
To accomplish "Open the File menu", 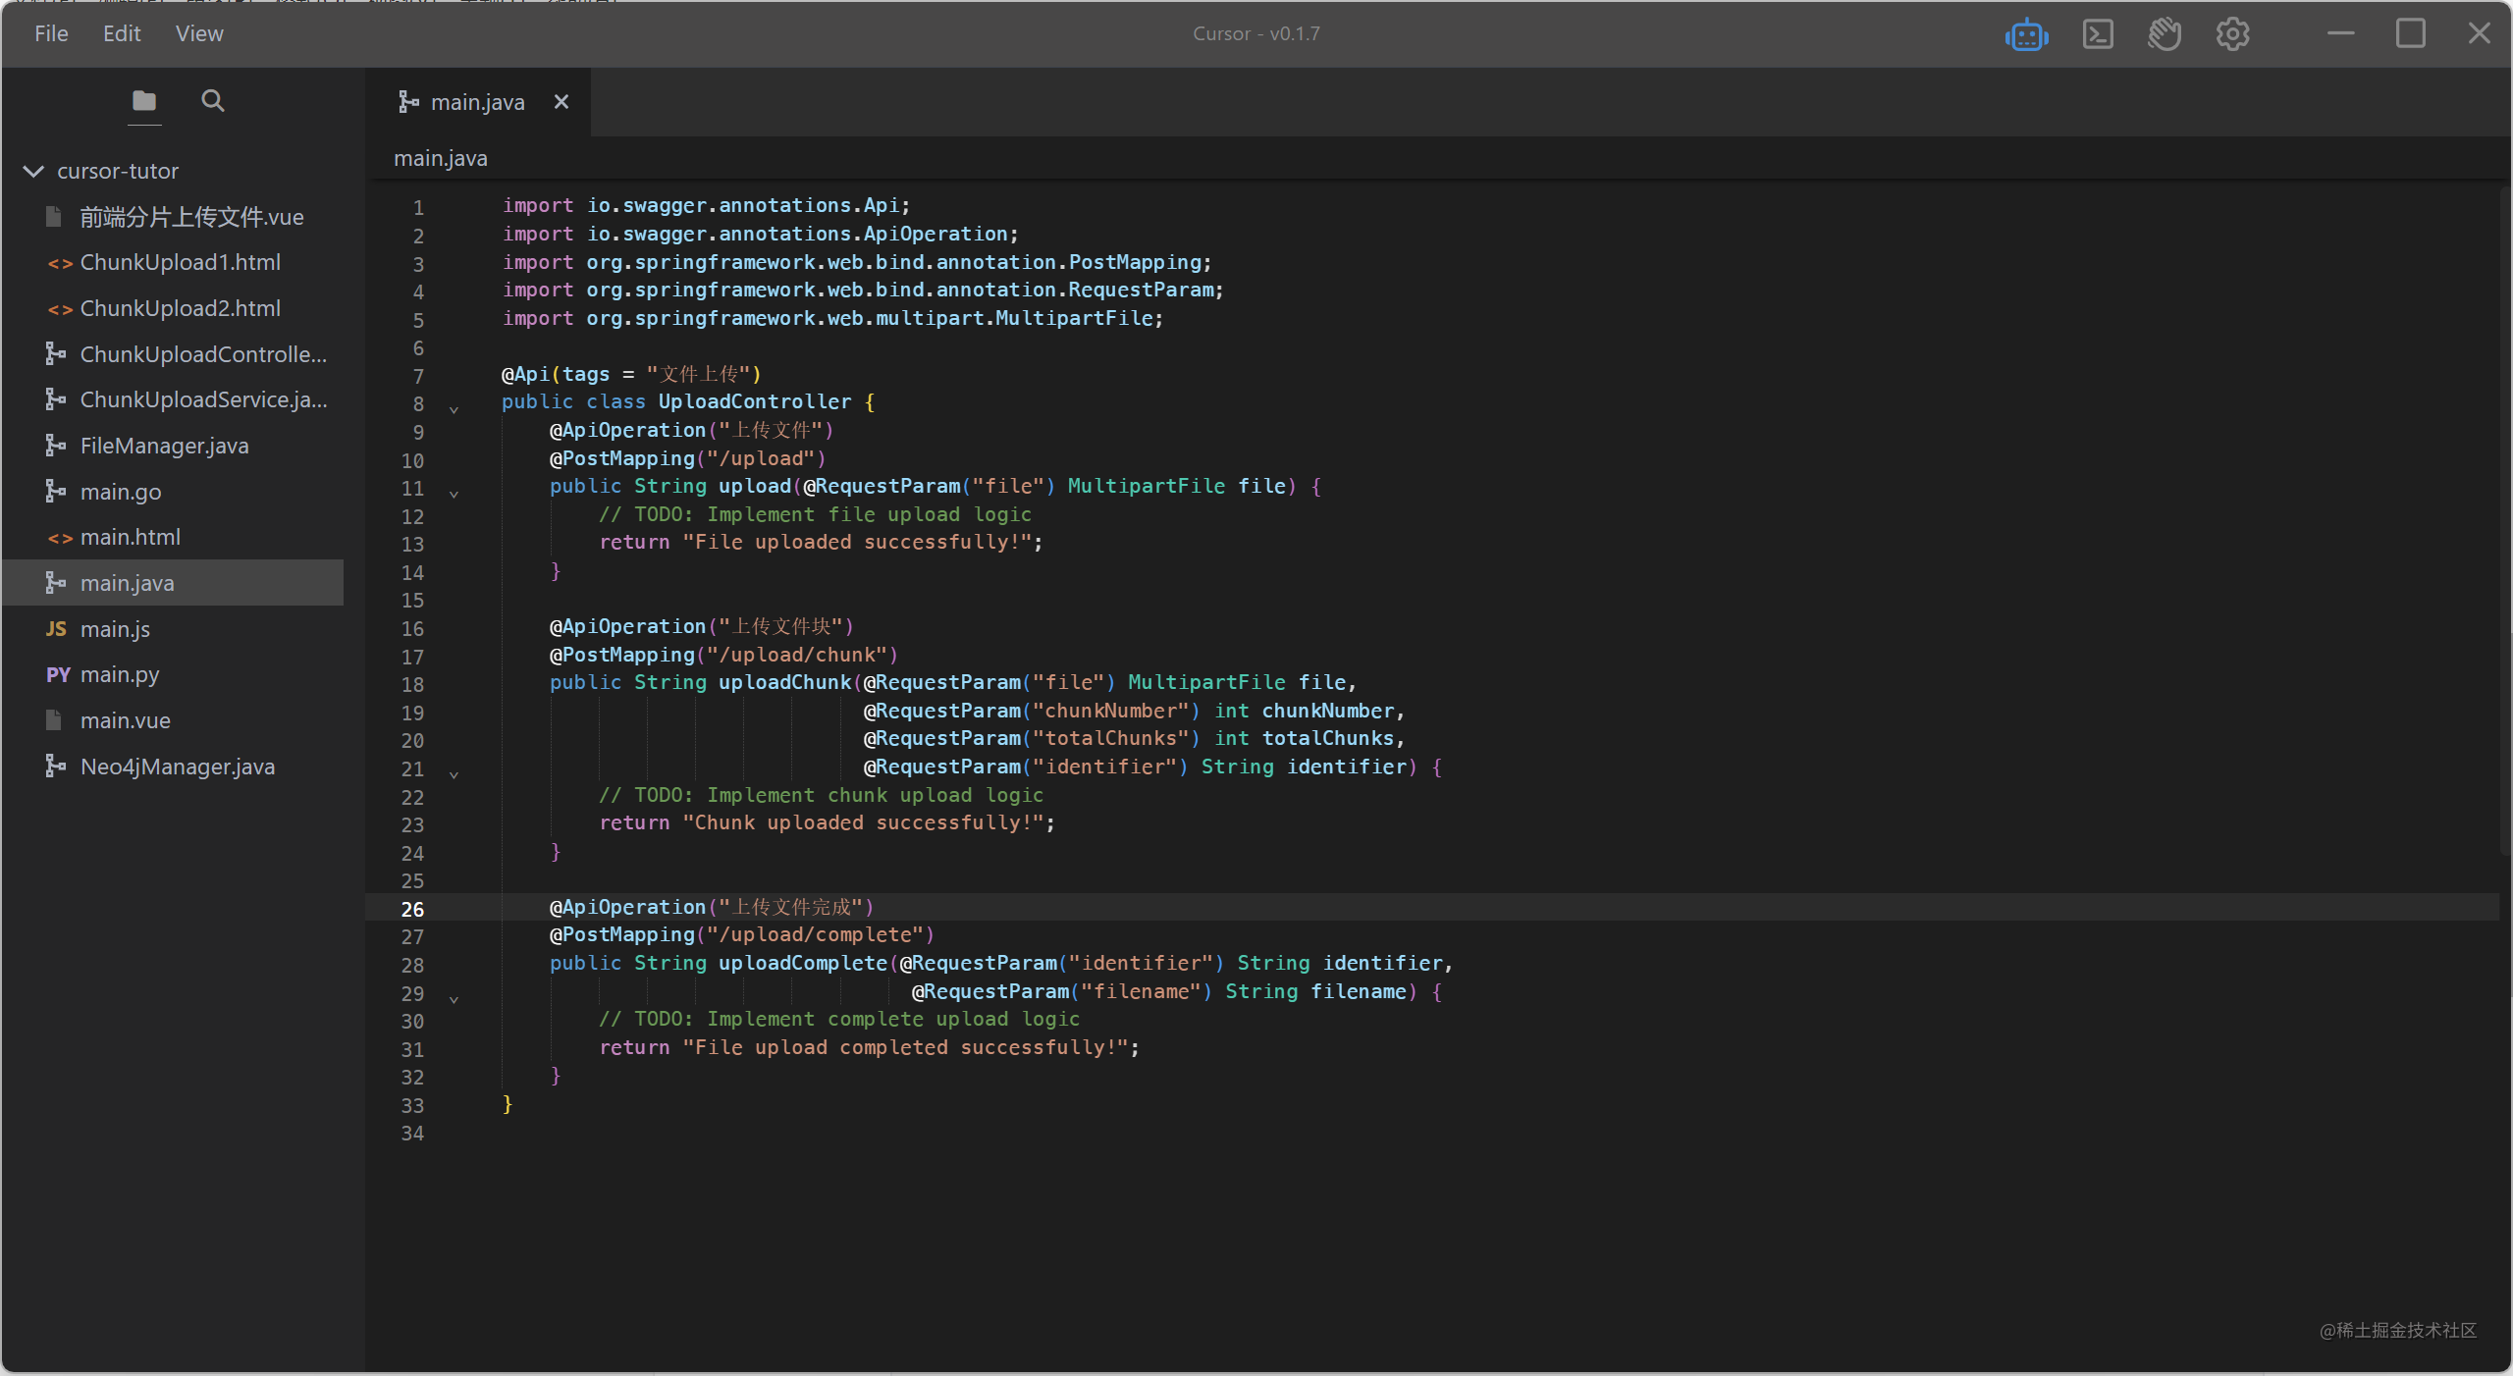I will (x=51, y=34).
